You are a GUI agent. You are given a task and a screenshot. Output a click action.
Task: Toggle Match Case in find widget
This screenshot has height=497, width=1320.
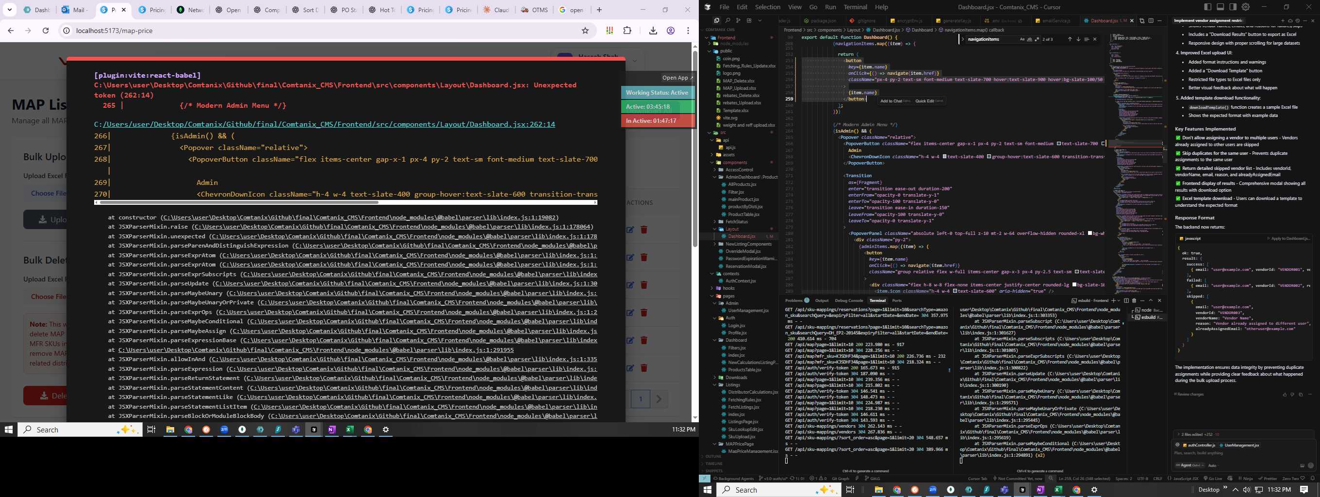point(1023,39)
